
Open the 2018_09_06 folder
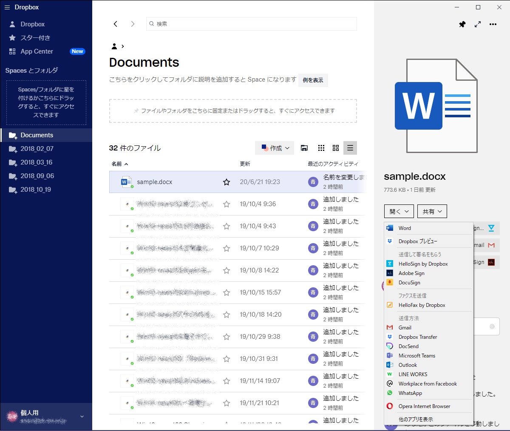click(46, 176)
